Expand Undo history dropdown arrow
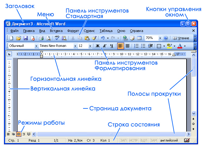206x148 pixels. click(108, 38)
